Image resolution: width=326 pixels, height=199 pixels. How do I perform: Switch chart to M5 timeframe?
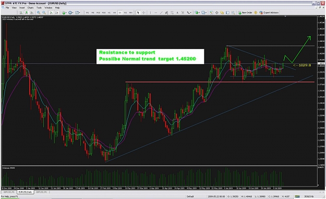(x=93, y=13)
